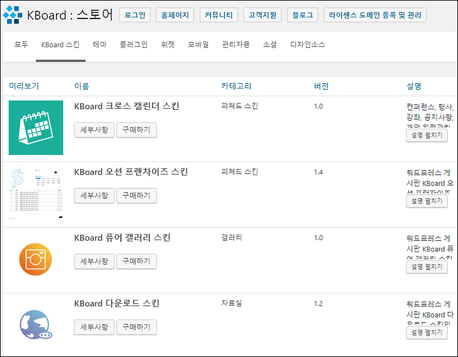The image size is (458, 357).
Task: Click version 1.4 in franchise row
Action: coord(319,172)
